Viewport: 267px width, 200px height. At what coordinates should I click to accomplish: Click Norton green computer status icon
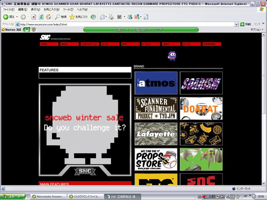click(x=26, y=30)
